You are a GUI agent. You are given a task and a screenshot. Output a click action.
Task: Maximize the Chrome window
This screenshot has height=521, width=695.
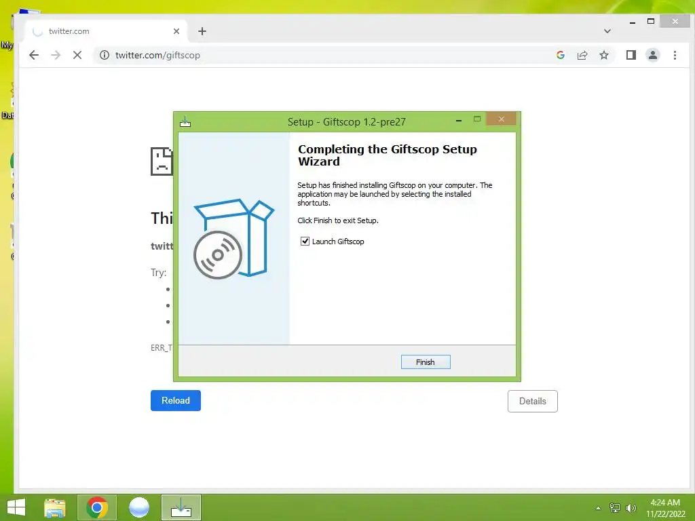tap(651, 21)
